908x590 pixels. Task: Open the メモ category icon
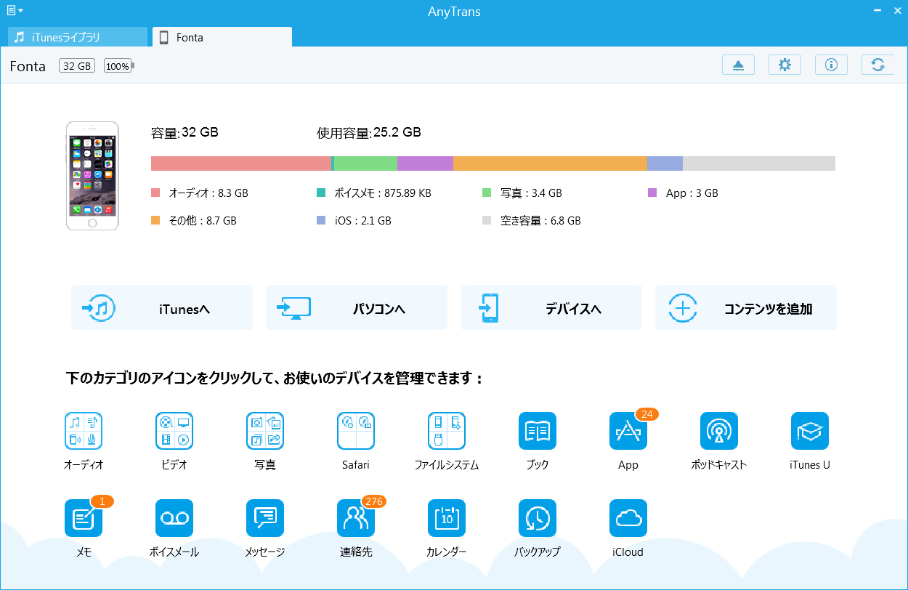point(84,518)
